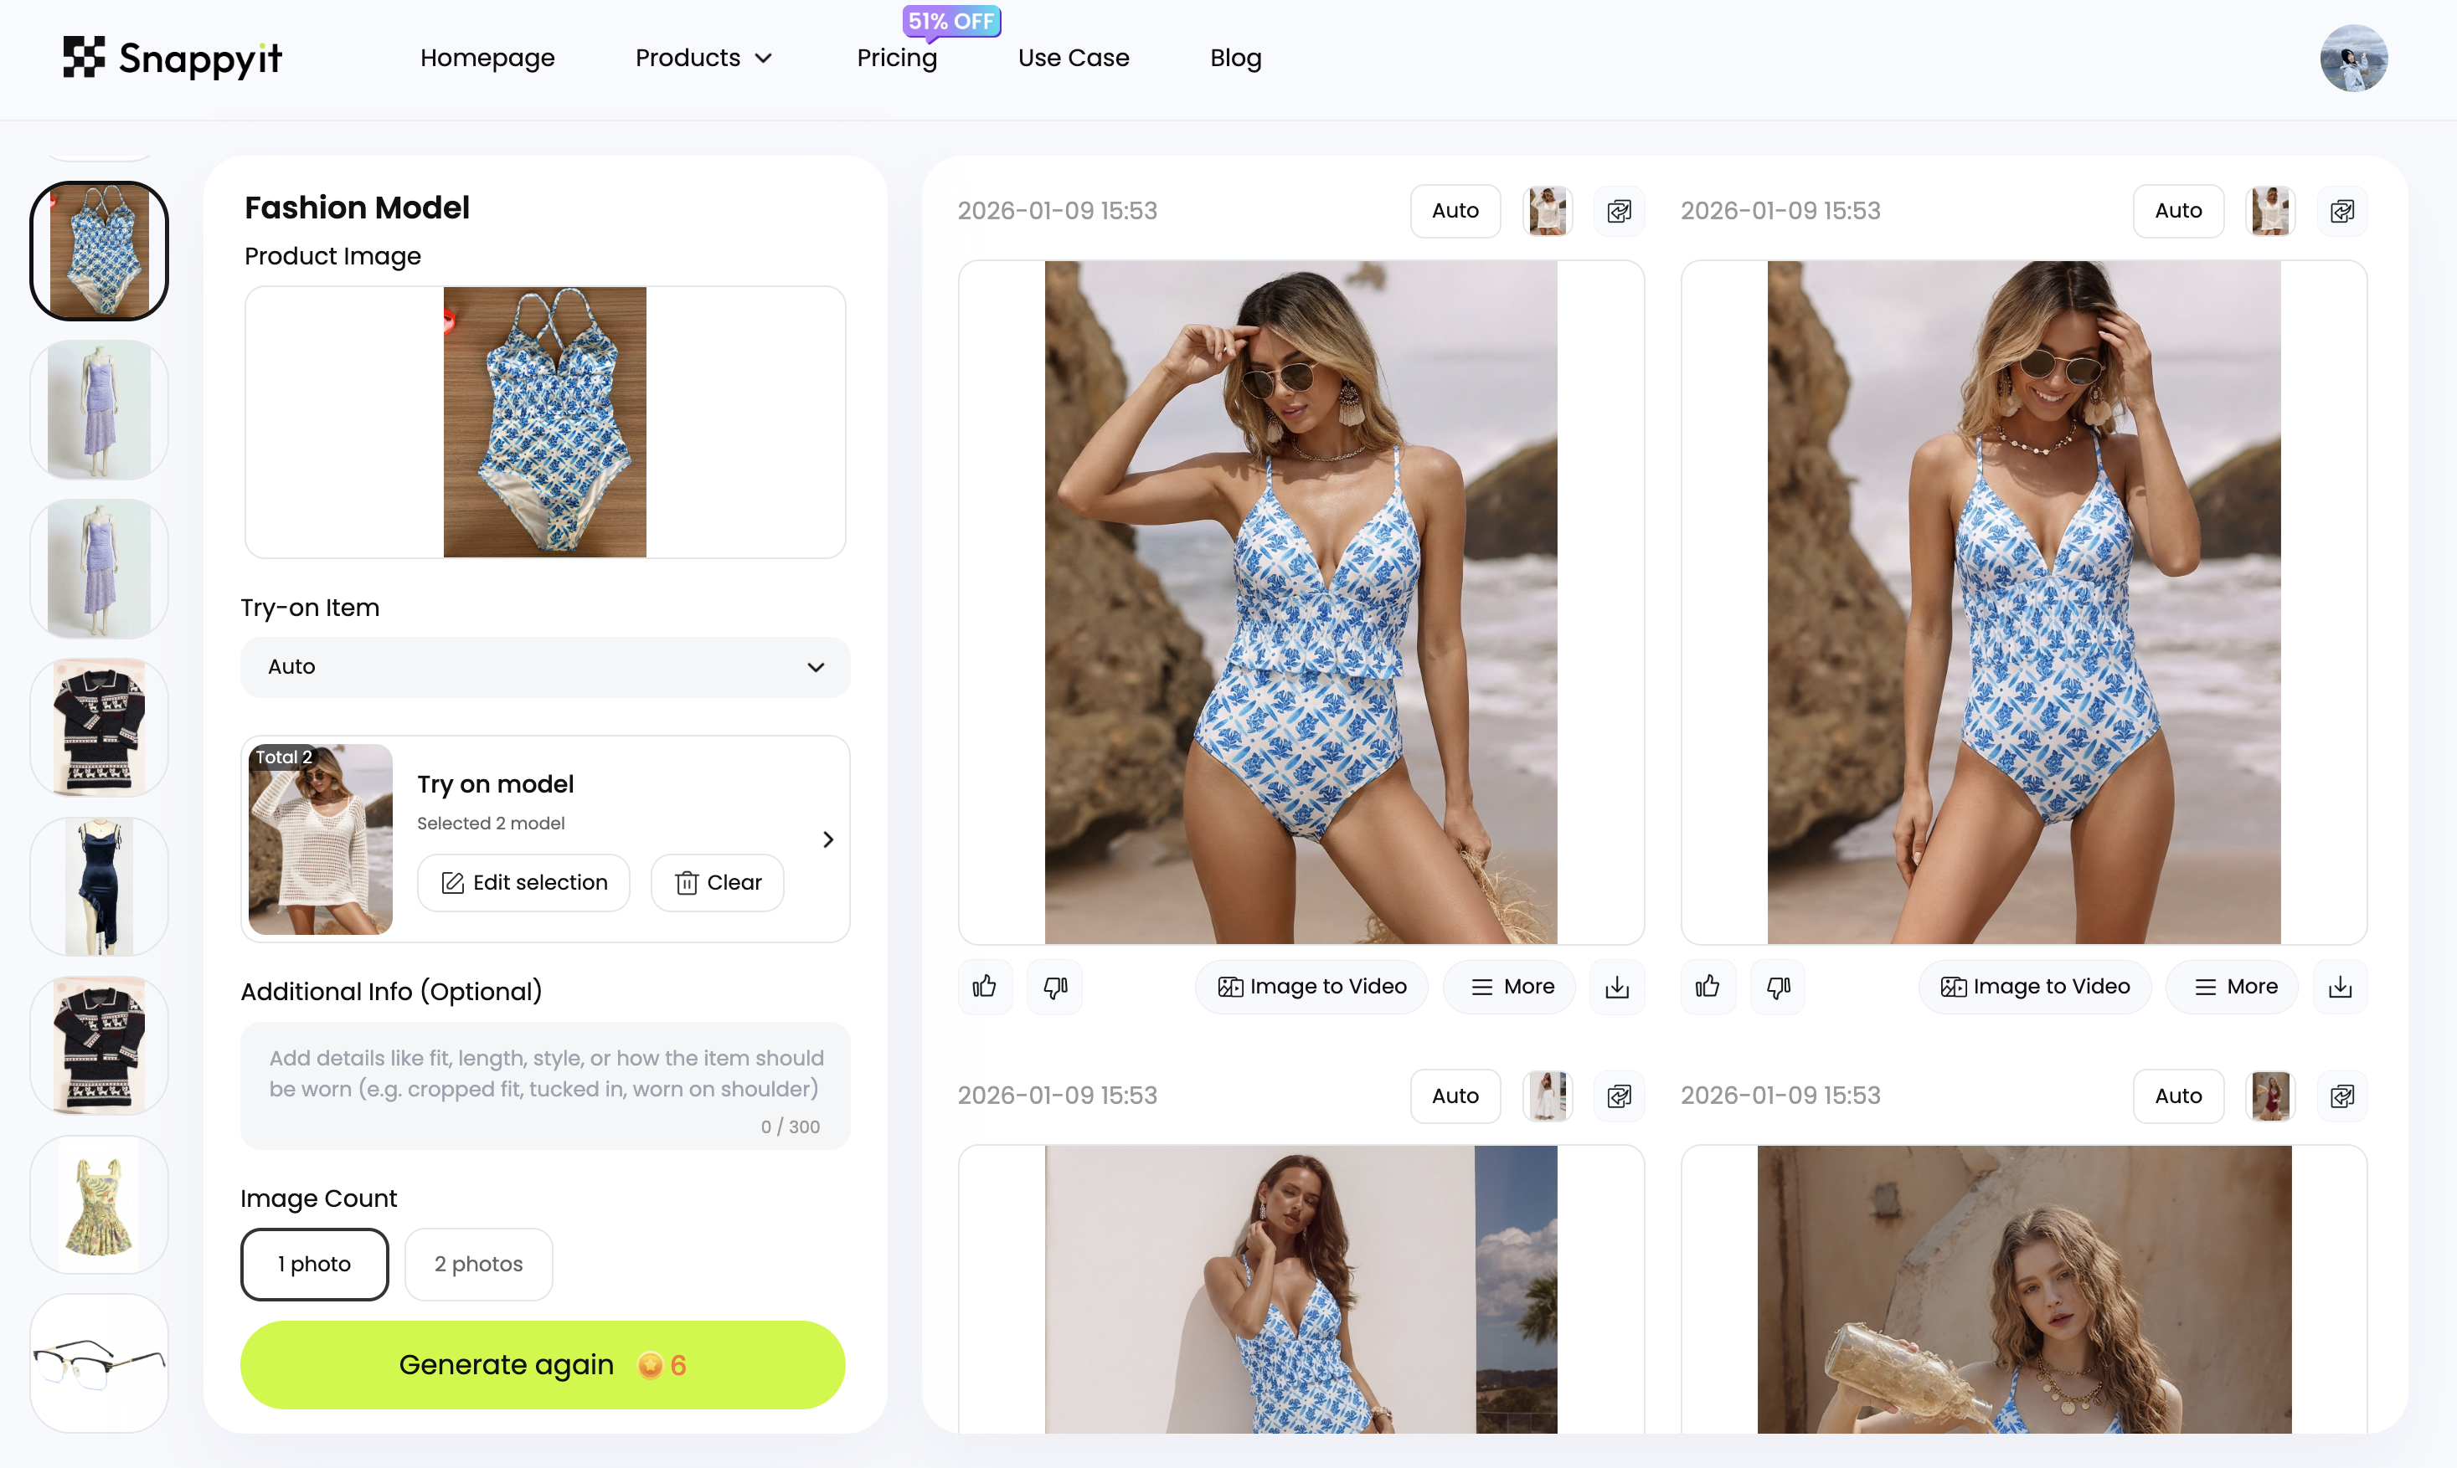Select the yellow floral dress thumbnail
Screen dimensions: 2457x1468
[99, 1205]
